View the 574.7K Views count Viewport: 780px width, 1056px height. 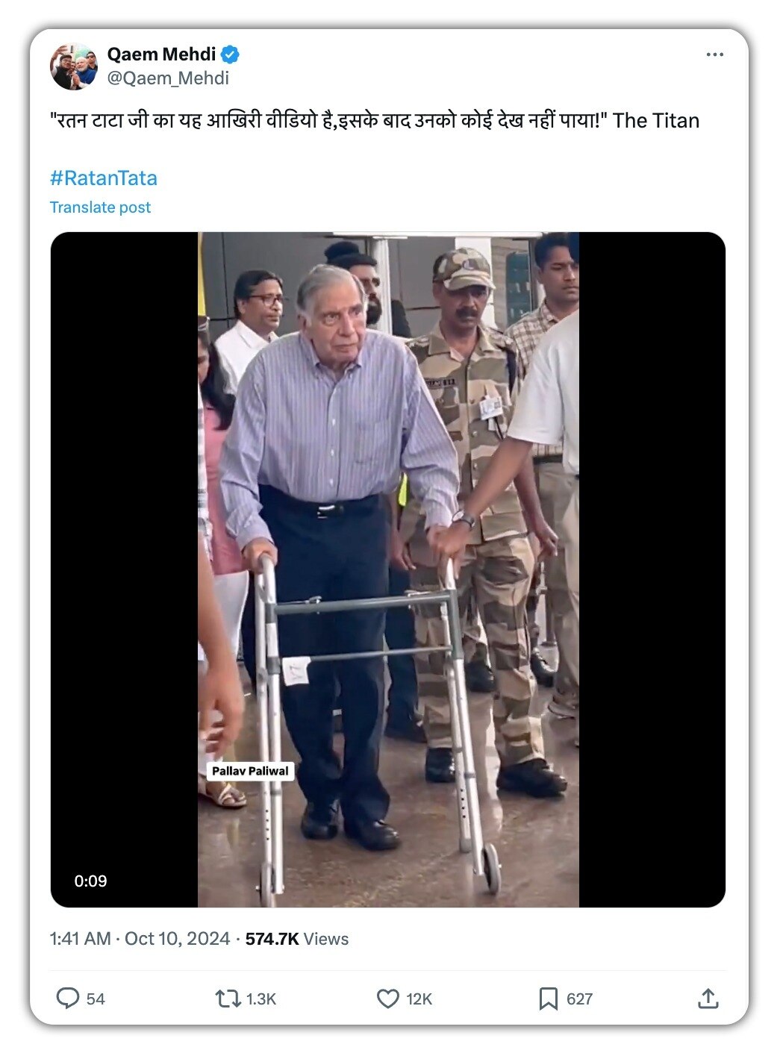point(297,939)
